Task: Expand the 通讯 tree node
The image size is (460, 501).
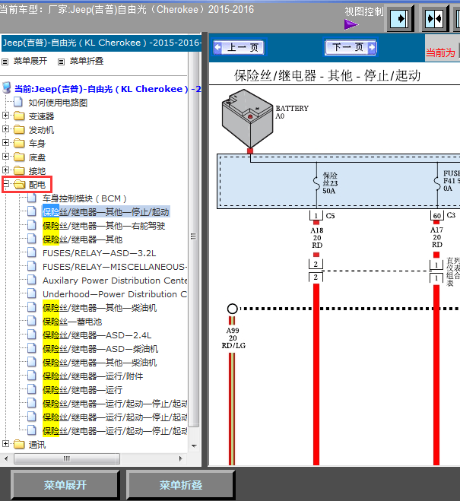Action: click(x=5, y=444)
